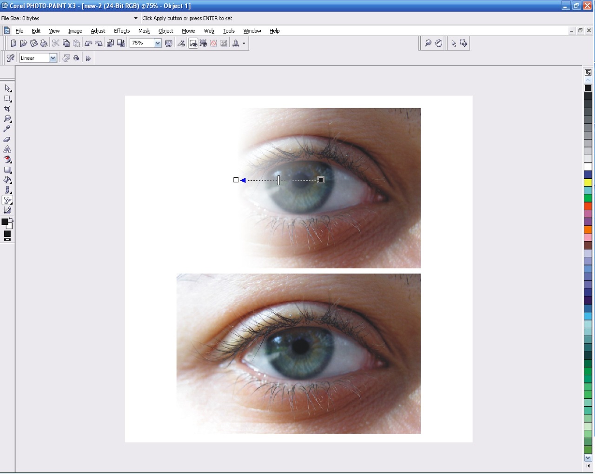The width and height of the screenshot is (595, 474).
Task: Open the Edit menu
Action: [x=36, y=31]
